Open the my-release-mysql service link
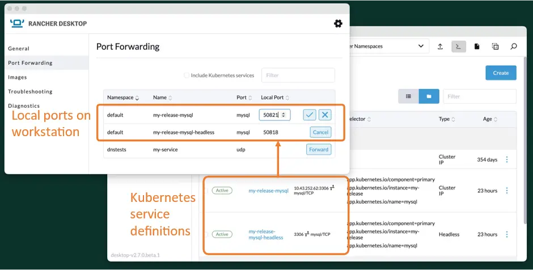 pos(269,191)
